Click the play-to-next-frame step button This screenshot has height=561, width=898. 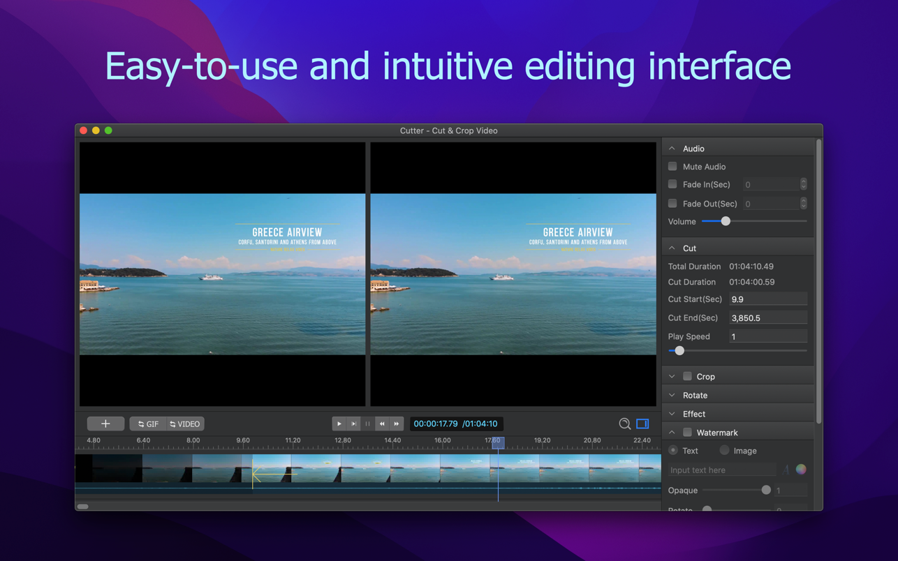353,424
